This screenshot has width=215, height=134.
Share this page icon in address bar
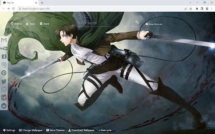coord(186,9)
